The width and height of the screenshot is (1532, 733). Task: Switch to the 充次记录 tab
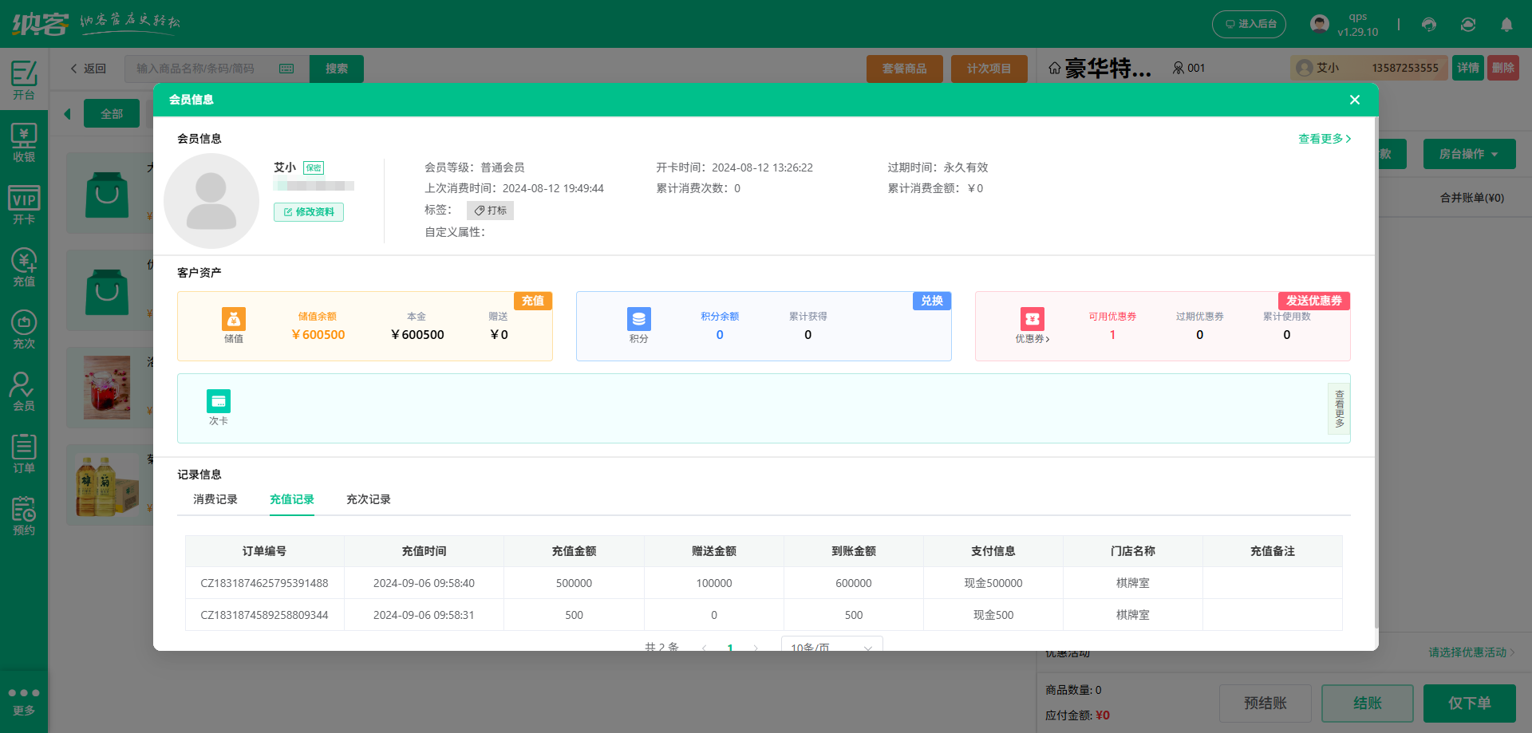coord(368,499)
